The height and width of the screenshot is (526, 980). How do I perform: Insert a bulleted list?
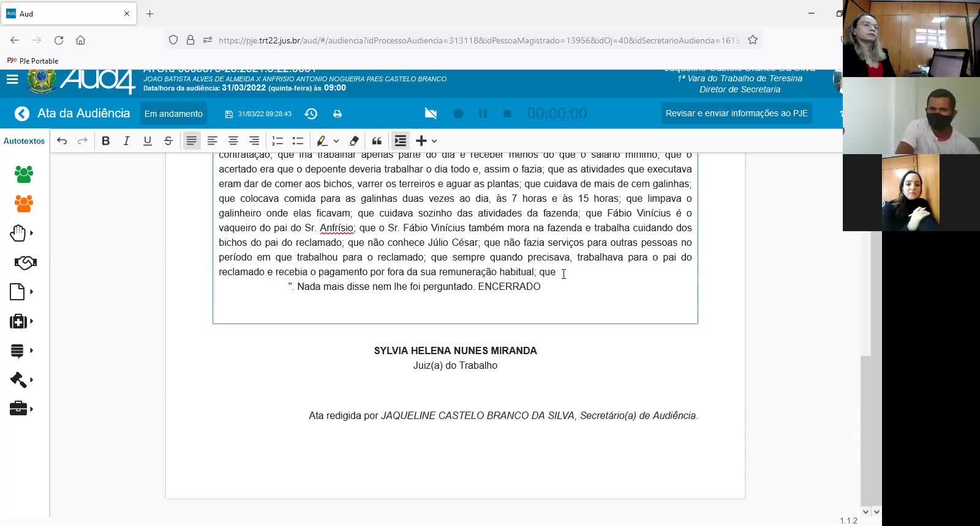point(298,141)
